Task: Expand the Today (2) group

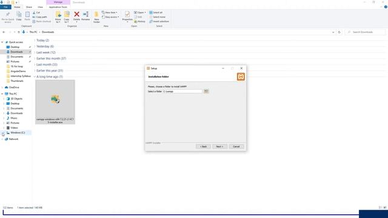Action: point(35,41)
